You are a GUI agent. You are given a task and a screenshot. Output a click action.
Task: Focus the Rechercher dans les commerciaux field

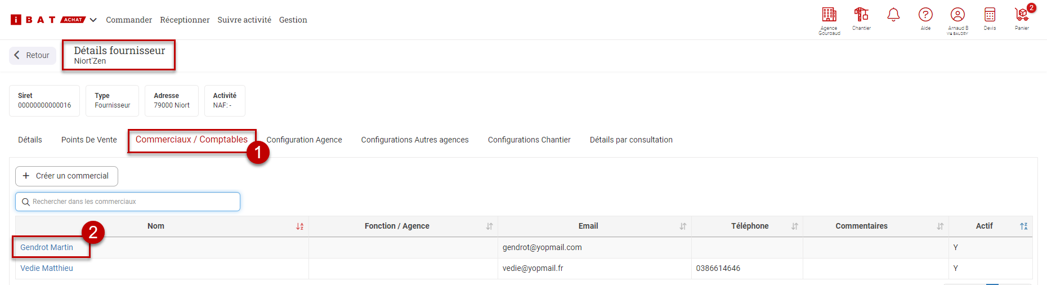[128, 202]
